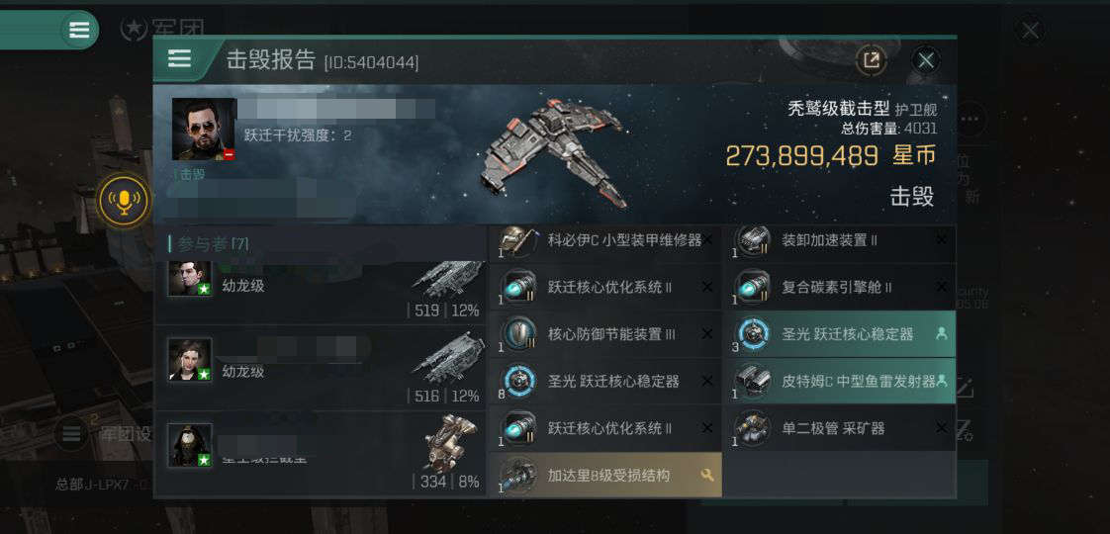
Task: Open the kill report hamburger menu
Action: 179,58
